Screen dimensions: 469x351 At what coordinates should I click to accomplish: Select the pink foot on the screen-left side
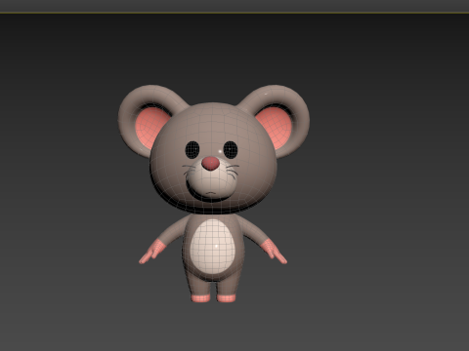pos(200,298)
